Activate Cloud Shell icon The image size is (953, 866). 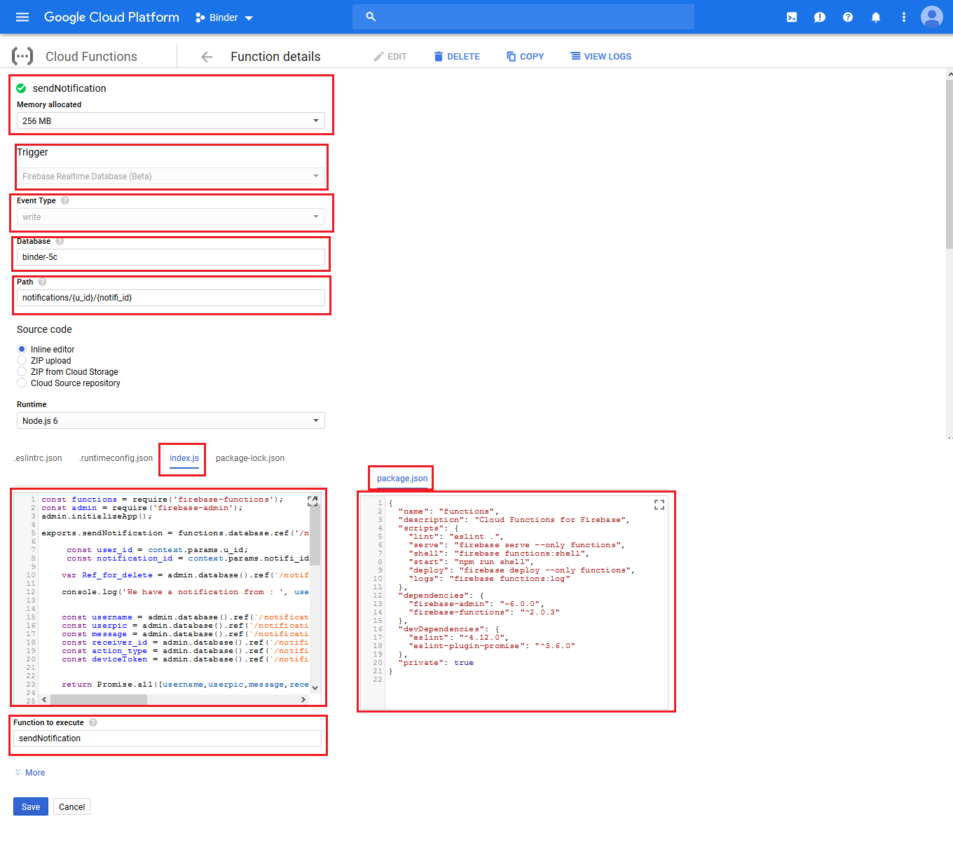tap(792, 18)
